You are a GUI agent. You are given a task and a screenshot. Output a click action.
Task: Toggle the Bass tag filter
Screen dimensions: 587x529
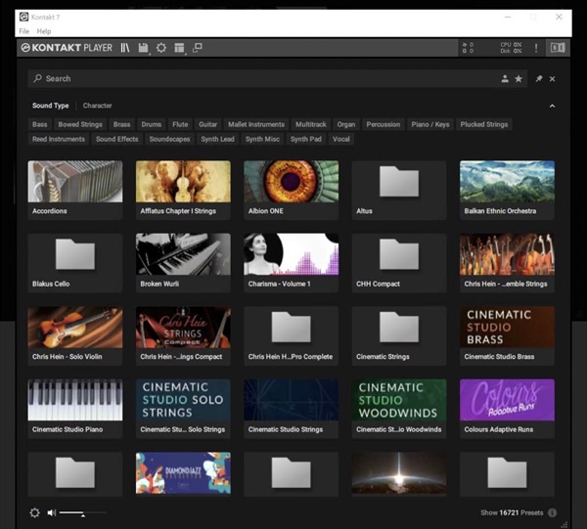(x=40, y=124)
